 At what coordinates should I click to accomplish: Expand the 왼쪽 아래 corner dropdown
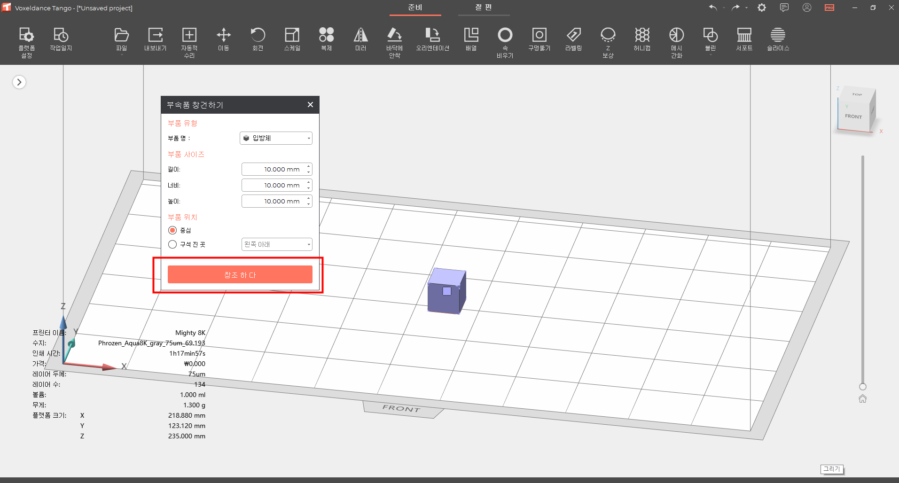(277, 244)
